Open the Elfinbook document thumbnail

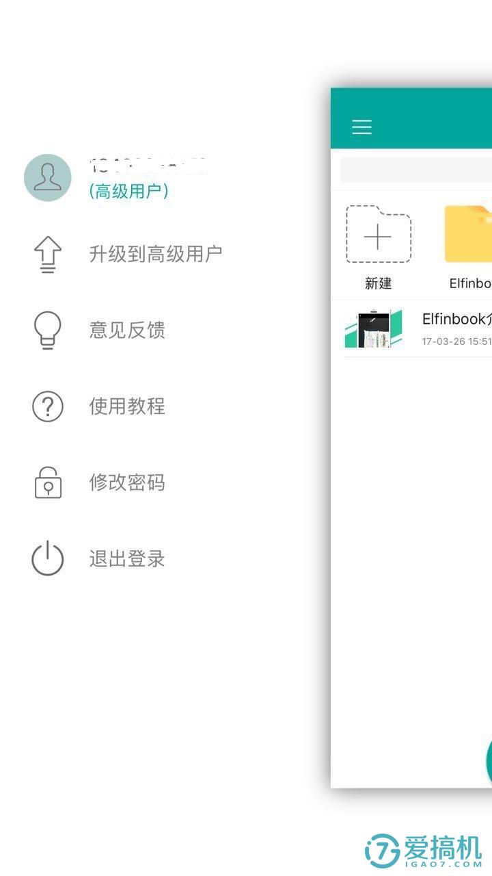[374, 329]
